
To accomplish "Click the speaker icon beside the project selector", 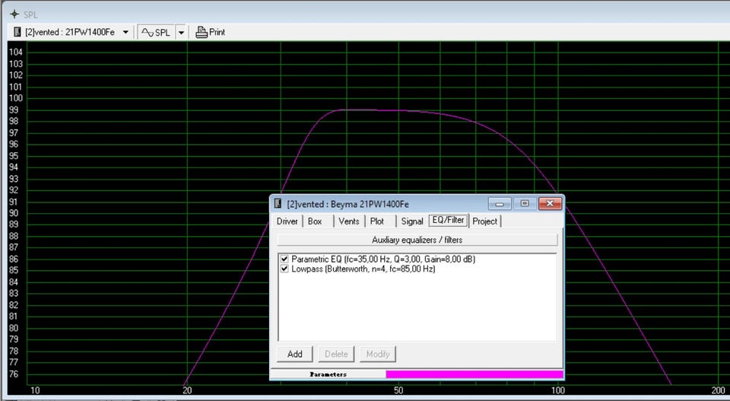I will click(x=17, y=32).
